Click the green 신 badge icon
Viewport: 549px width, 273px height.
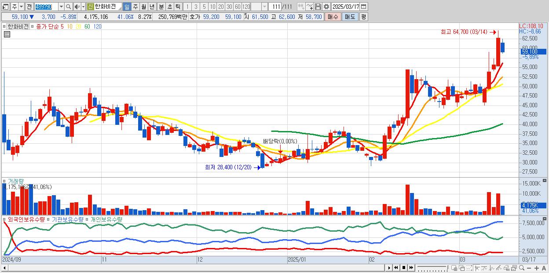click(90, 7)
